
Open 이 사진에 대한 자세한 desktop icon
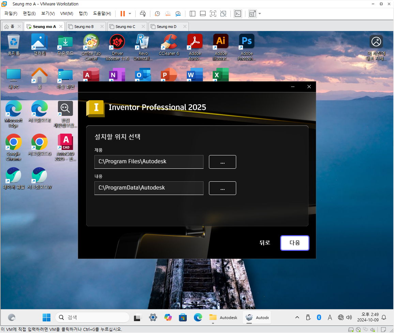click(376, 48)
